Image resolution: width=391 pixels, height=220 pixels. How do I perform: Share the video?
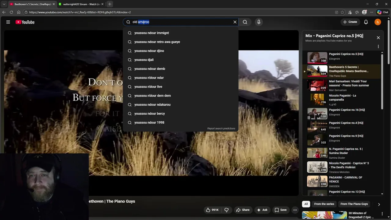[243, 210]
